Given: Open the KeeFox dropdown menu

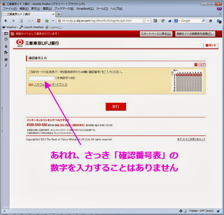Looking at the screenshot, I should point(10,27).
